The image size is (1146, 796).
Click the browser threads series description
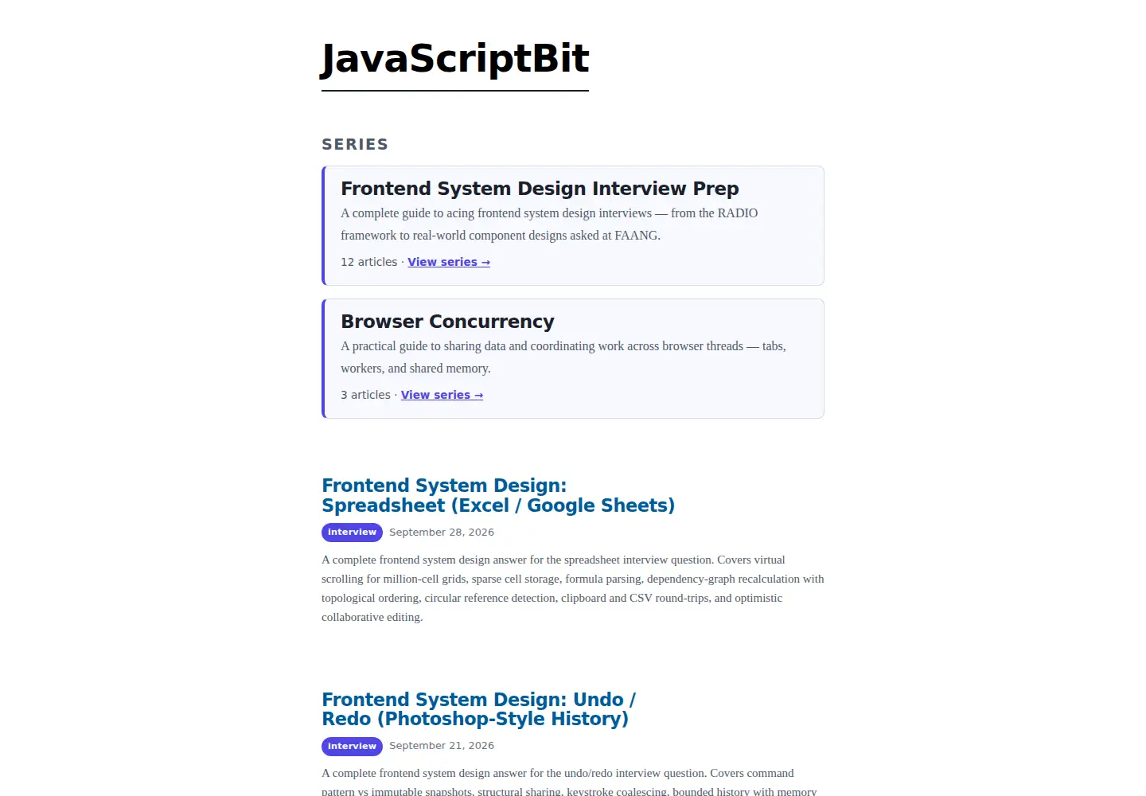(x=563, y=357)
